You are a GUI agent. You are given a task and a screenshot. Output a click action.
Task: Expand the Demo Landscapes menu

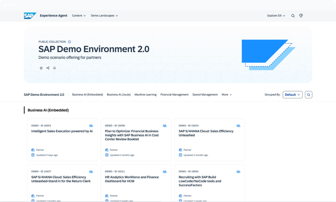coord(104,16)
